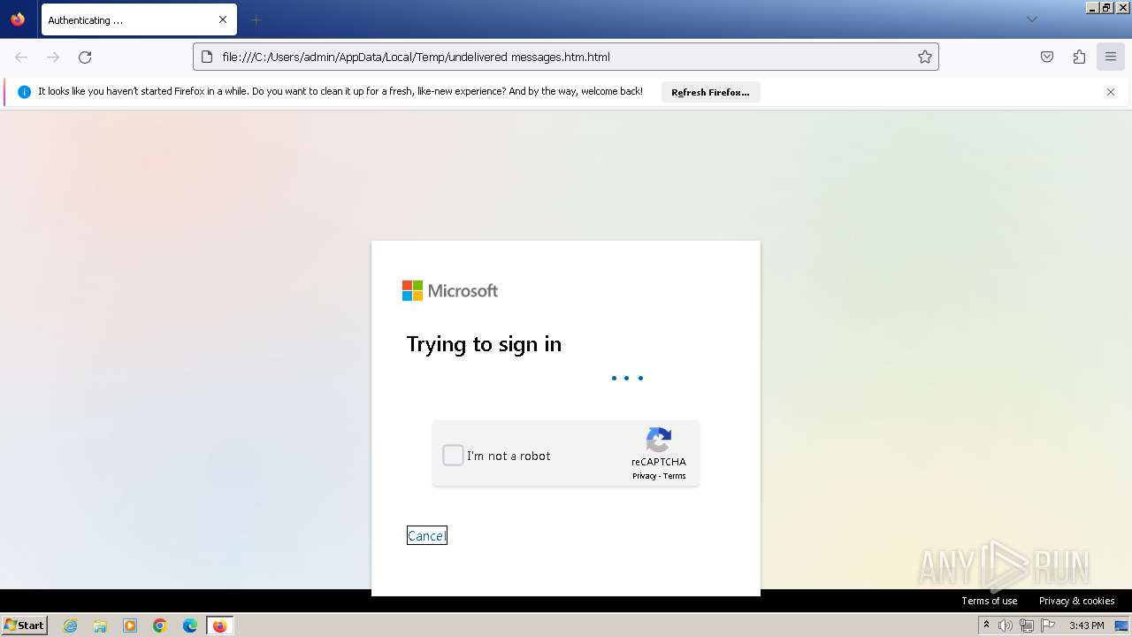Open Extensions puzzle icon
This screenshot has width=1132, height=637.
[x=1079, y=57]
